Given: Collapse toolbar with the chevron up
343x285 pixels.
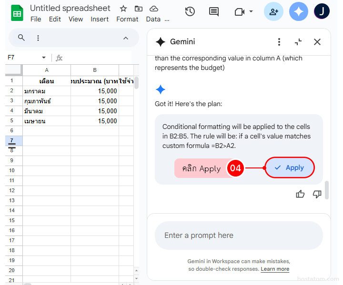Looking at the screenshot, I should click(x=126, y=38).
